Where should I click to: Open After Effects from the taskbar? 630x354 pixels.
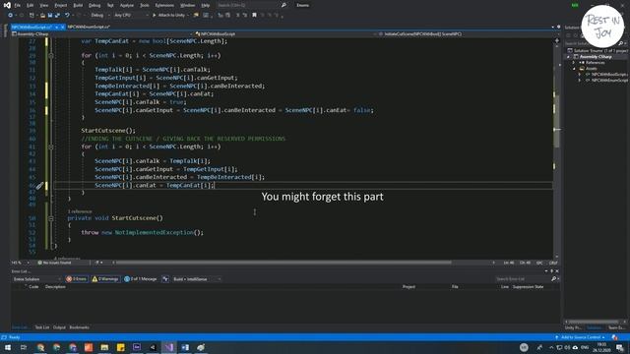[x=137, y=347]
